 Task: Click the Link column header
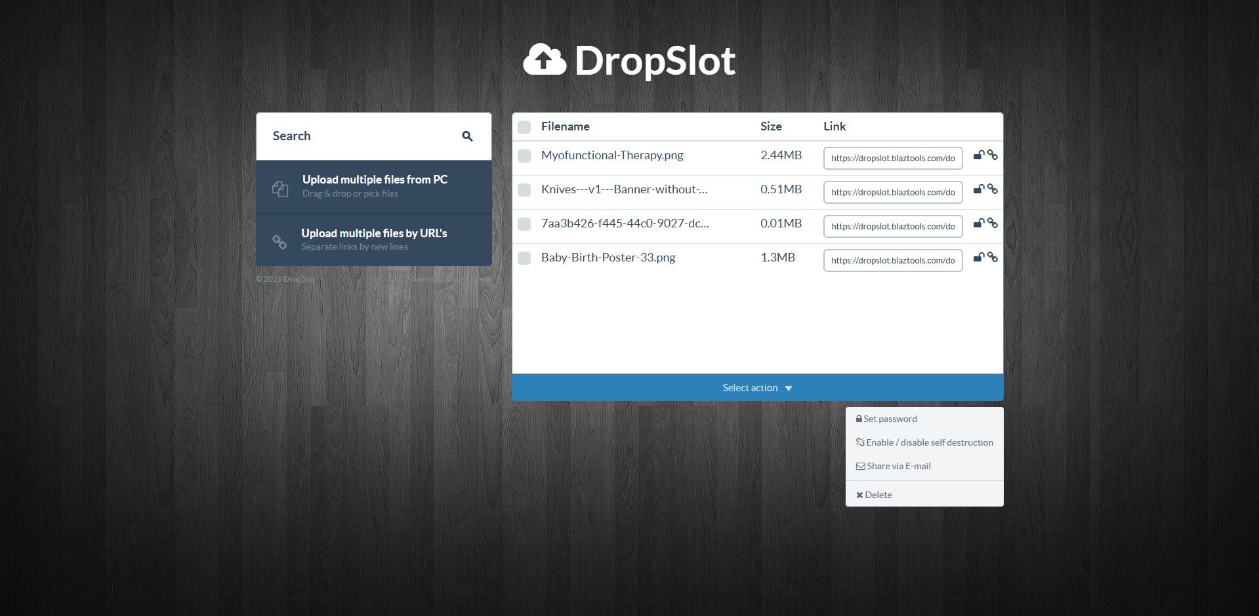[x=835, y=126]
